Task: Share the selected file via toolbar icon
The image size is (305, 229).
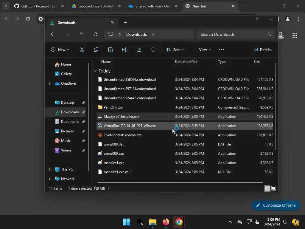Action: coord(139,50)
